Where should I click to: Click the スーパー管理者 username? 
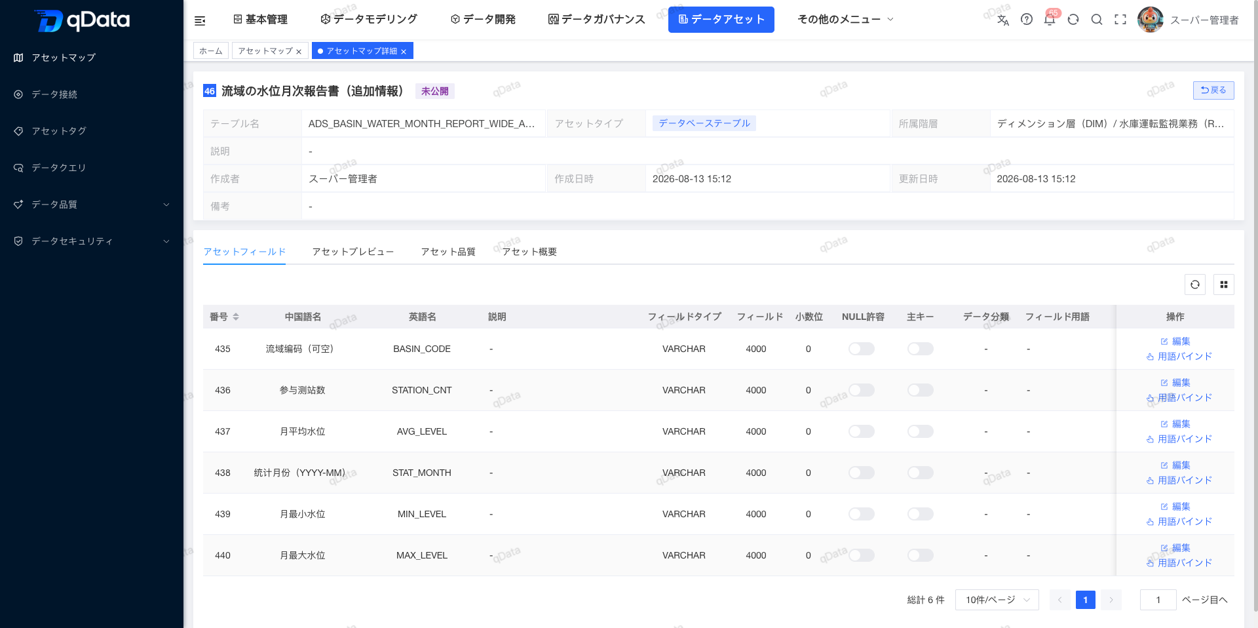1204,20
